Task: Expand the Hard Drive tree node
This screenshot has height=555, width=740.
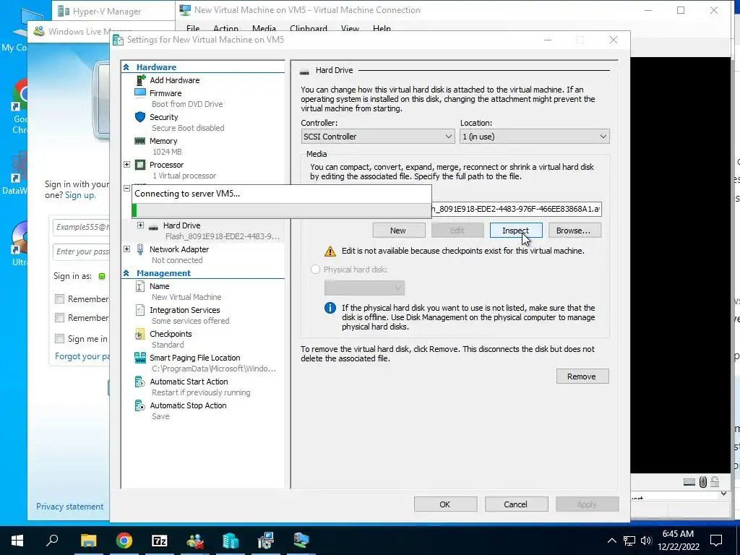Action: [140, 225]
